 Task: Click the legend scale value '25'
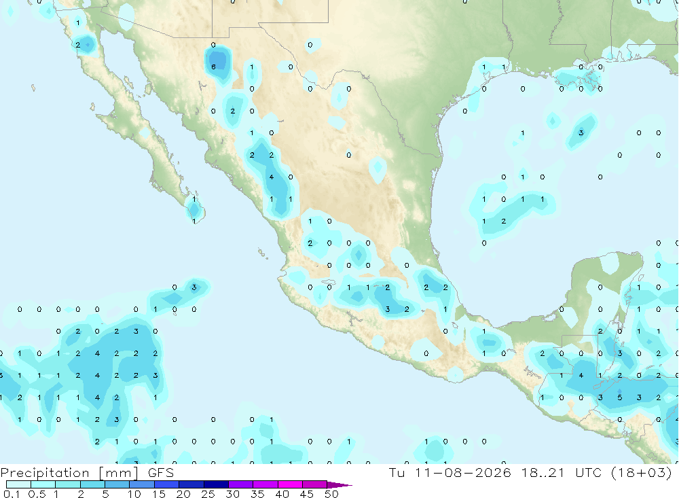click(x=208, y=494)
